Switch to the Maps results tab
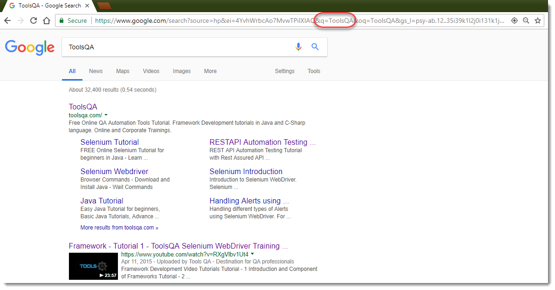Image resolution: width=555 pixels, height=290 pixels. point(123,71)
